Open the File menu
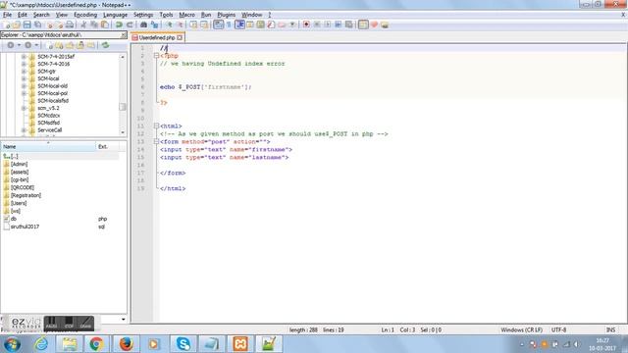The width and height of the screenshot is (628, 353). [x=7, y=15]
